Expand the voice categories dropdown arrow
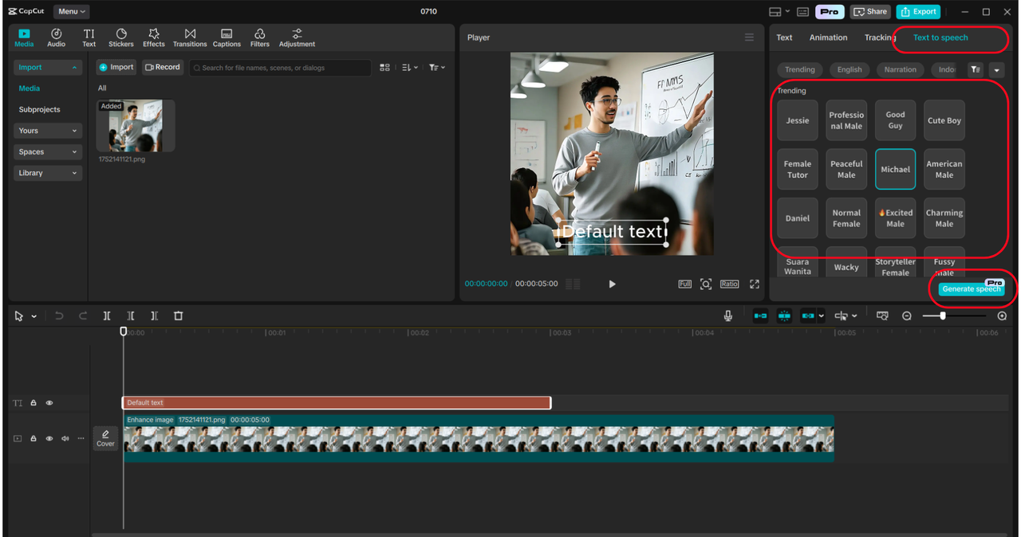1021x537 pixels. tap(996, 70)
